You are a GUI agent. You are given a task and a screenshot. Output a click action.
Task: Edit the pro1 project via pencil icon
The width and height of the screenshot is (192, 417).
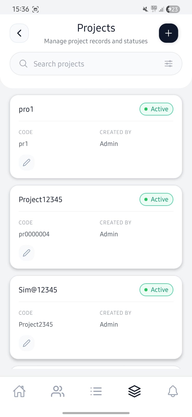[x=27, y=163]
